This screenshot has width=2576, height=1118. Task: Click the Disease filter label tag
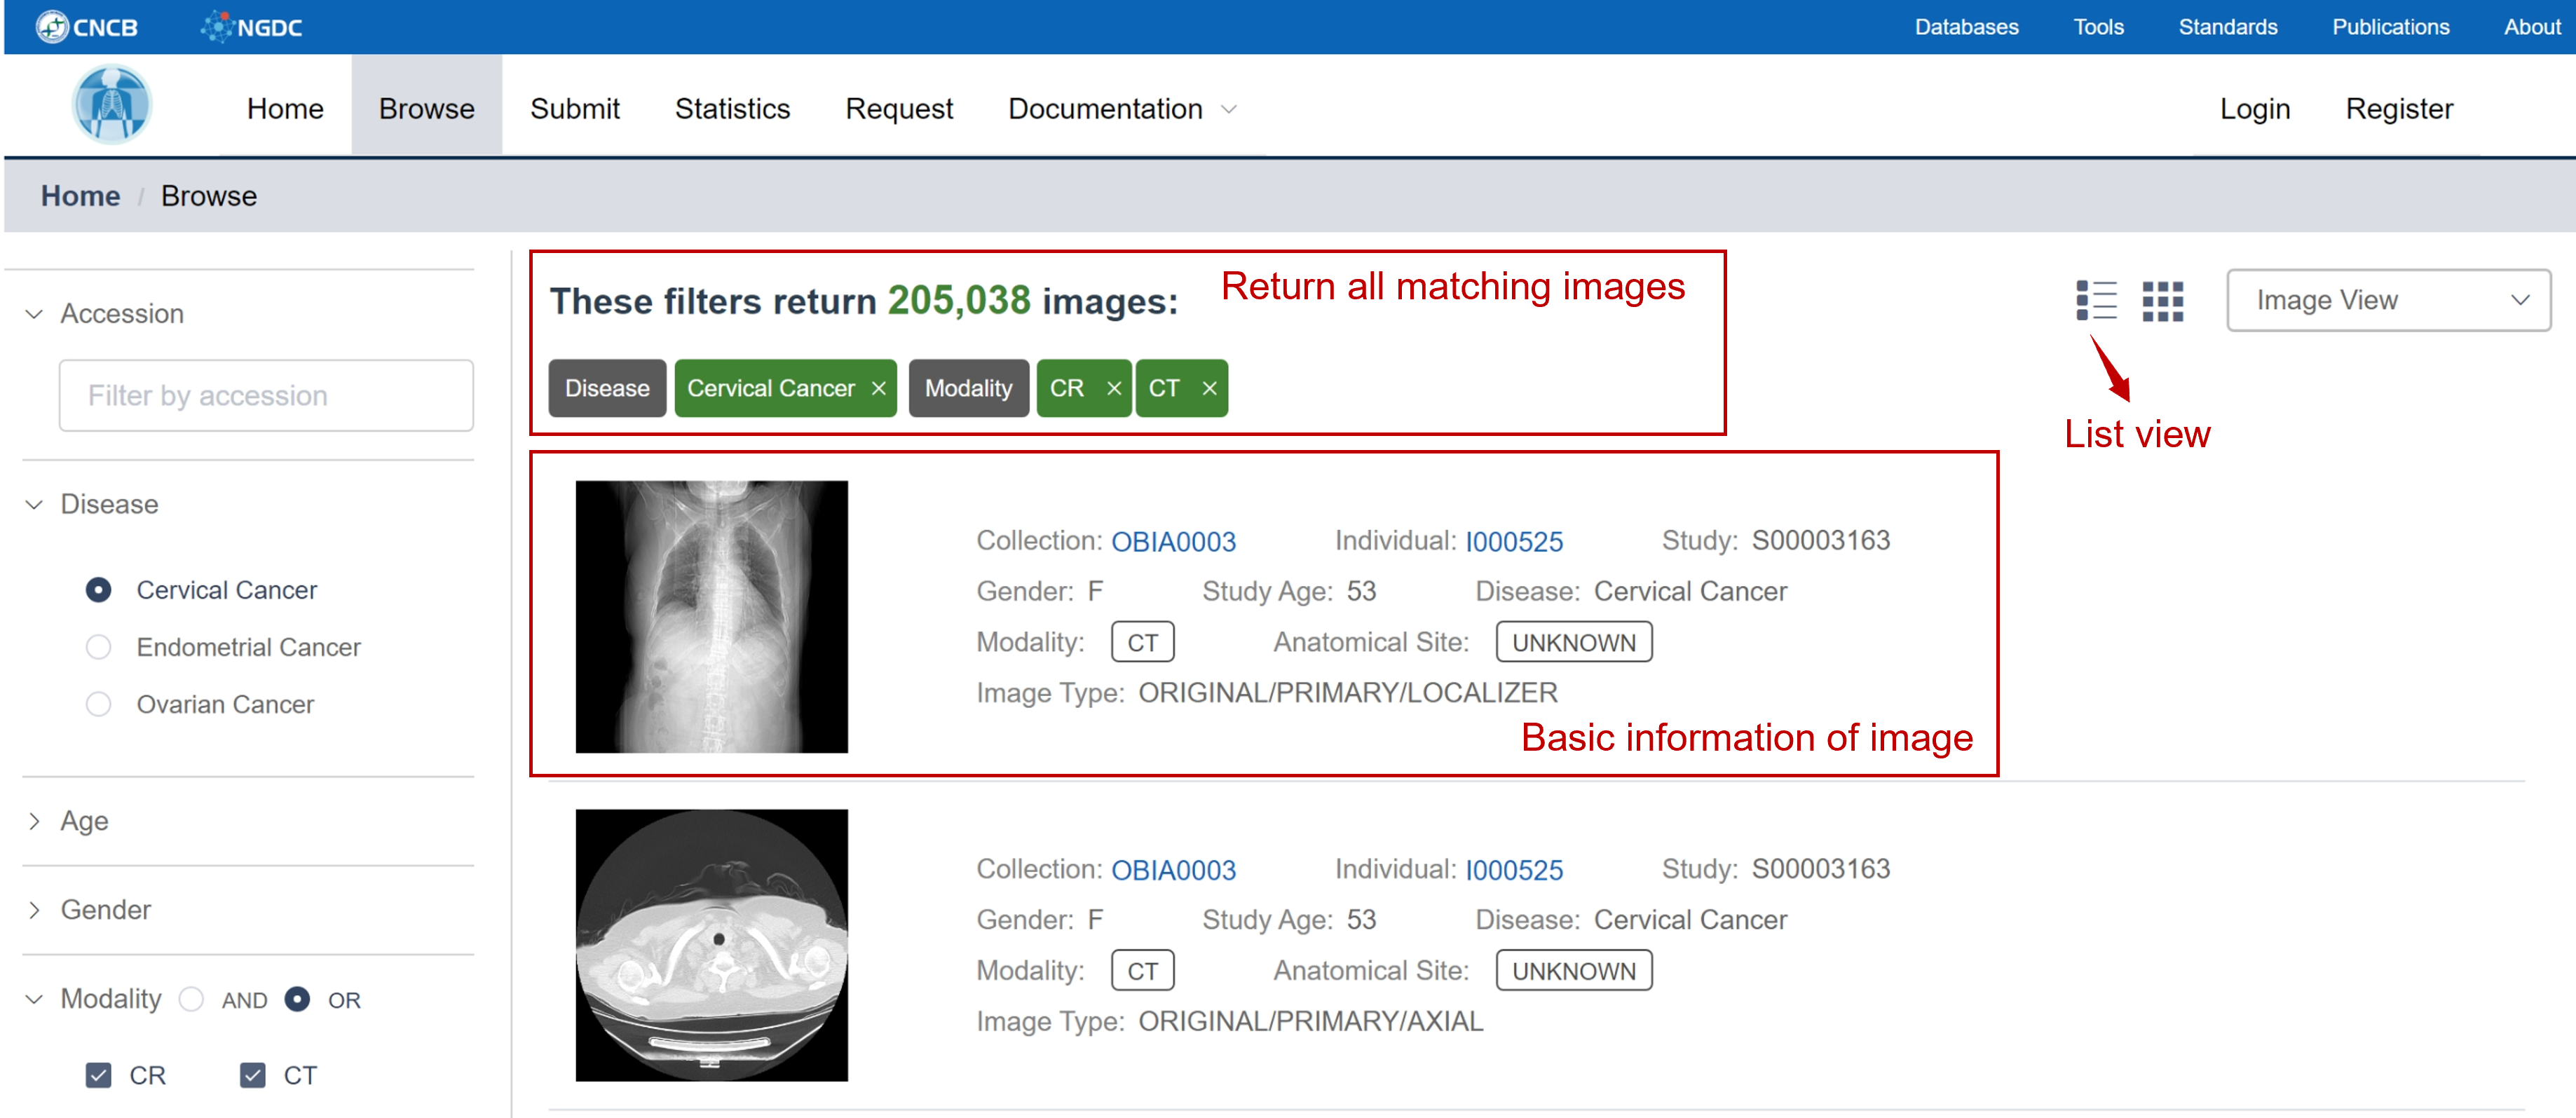[x=607, y=388]
